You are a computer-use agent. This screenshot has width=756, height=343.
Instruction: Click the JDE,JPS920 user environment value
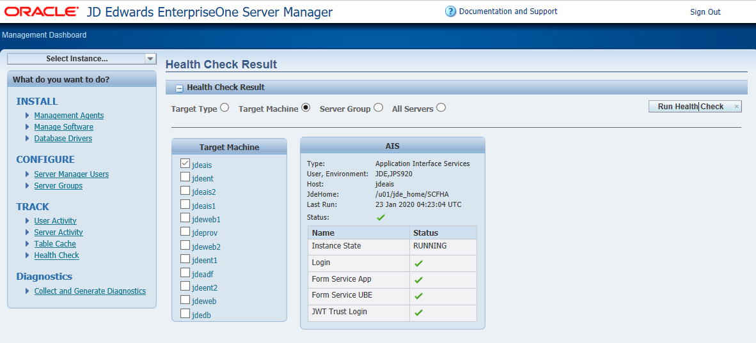pyautogui.click(x=393, y=174)
